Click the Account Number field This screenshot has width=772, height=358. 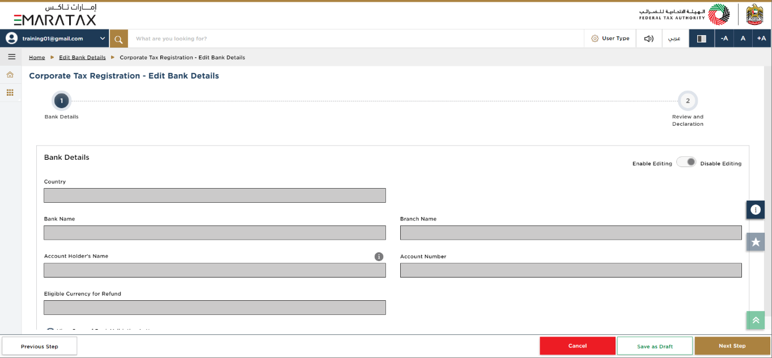tap(571, 270)
